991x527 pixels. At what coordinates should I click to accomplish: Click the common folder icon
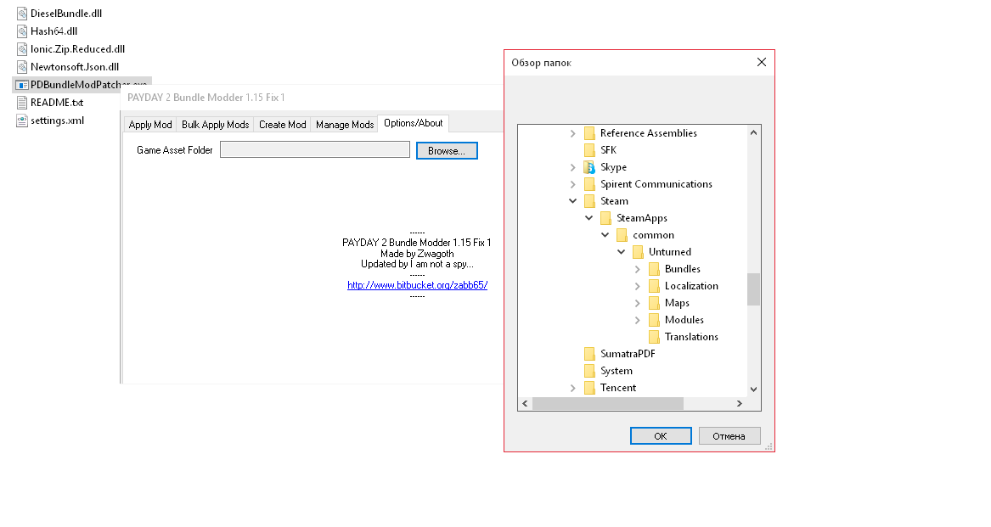coord(622,236)
